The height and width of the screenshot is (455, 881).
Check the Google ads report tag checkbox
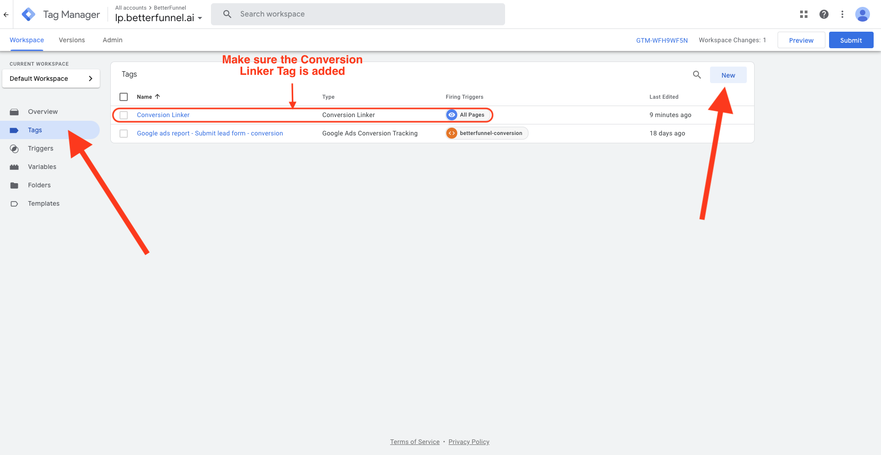[x=124, y=134]
